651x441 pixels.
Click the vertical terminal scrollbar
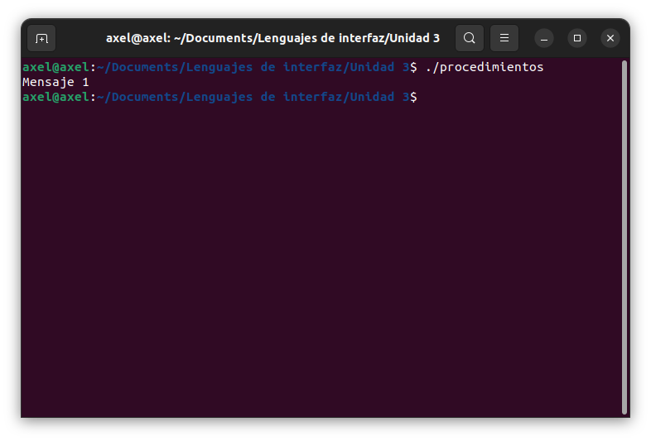[624, 237]
